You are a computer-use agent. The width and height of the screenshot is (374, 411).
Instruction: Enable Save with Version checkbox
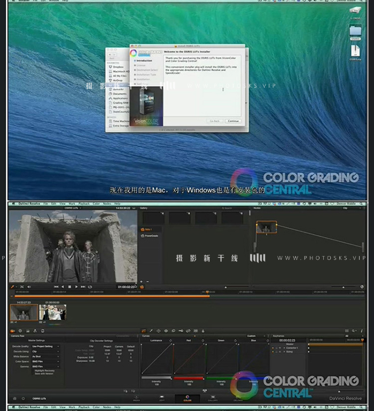click(33, 374)
